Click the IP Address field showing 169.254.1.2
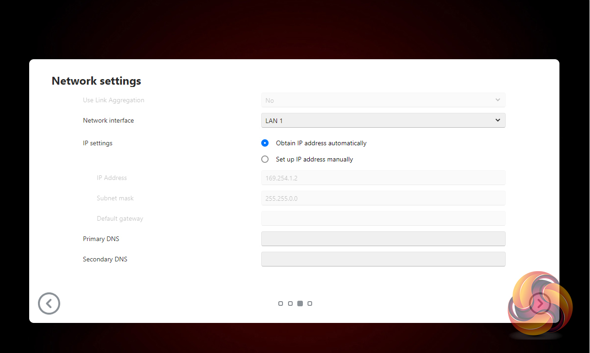The image size is (590, 353). point(383,178)
